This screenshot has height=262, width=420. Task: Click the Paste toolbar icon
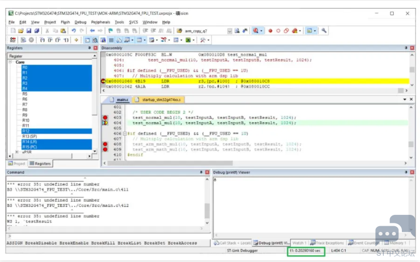point(63,31)
